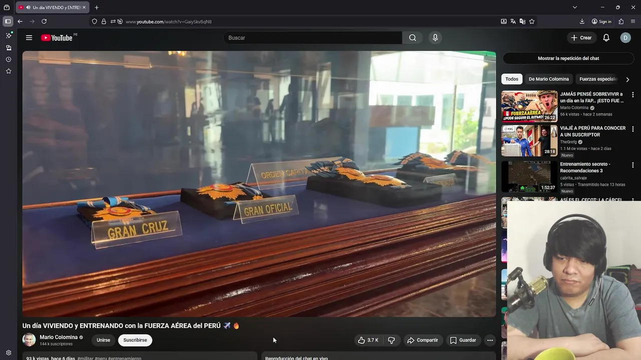Show next filter chips with arrow
641x360 pixels.
tap(627, 79)
